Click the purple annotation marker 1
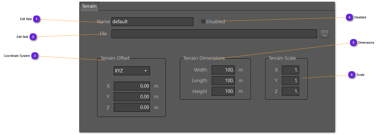379x135 pixels. pos(36,19)
